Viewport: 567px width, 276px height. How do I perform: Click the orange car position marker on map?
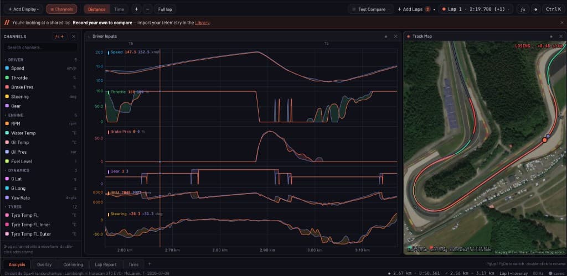coord(545,140)
